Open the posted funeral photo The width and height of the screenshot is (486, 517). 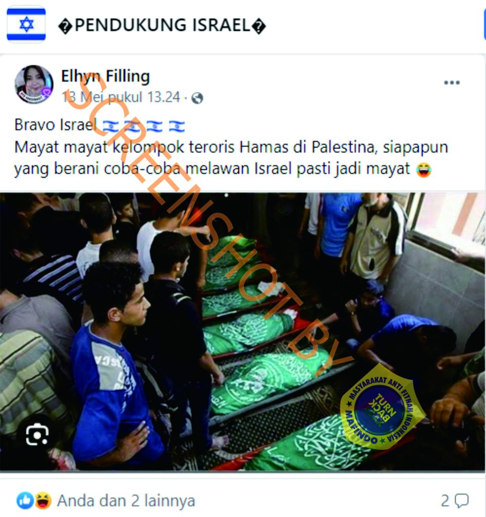click(x=243, y=331)
